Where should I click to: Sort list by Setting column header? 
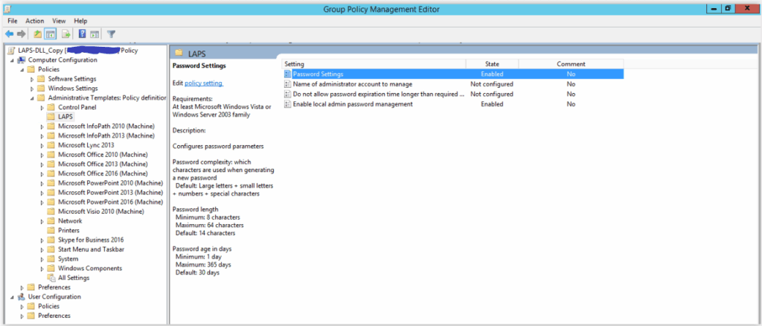(x=372, y=64)
